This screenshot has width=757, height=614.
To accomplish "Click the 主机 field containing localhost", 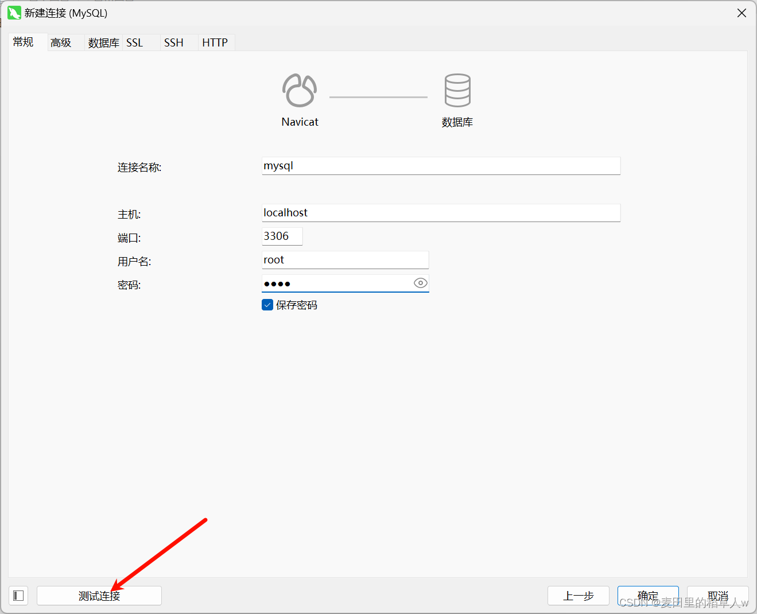I will click(x=441, y=213).
